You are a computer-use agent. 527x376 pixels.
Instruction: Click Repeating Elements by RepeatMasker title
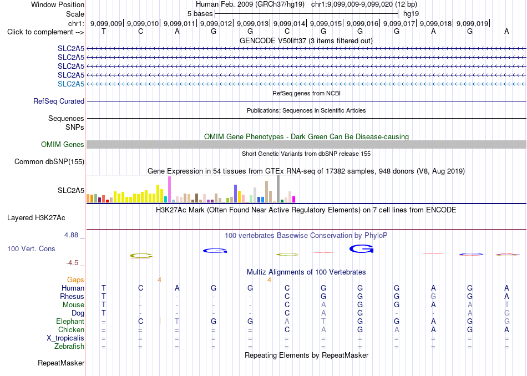click(x=306, y=355)
